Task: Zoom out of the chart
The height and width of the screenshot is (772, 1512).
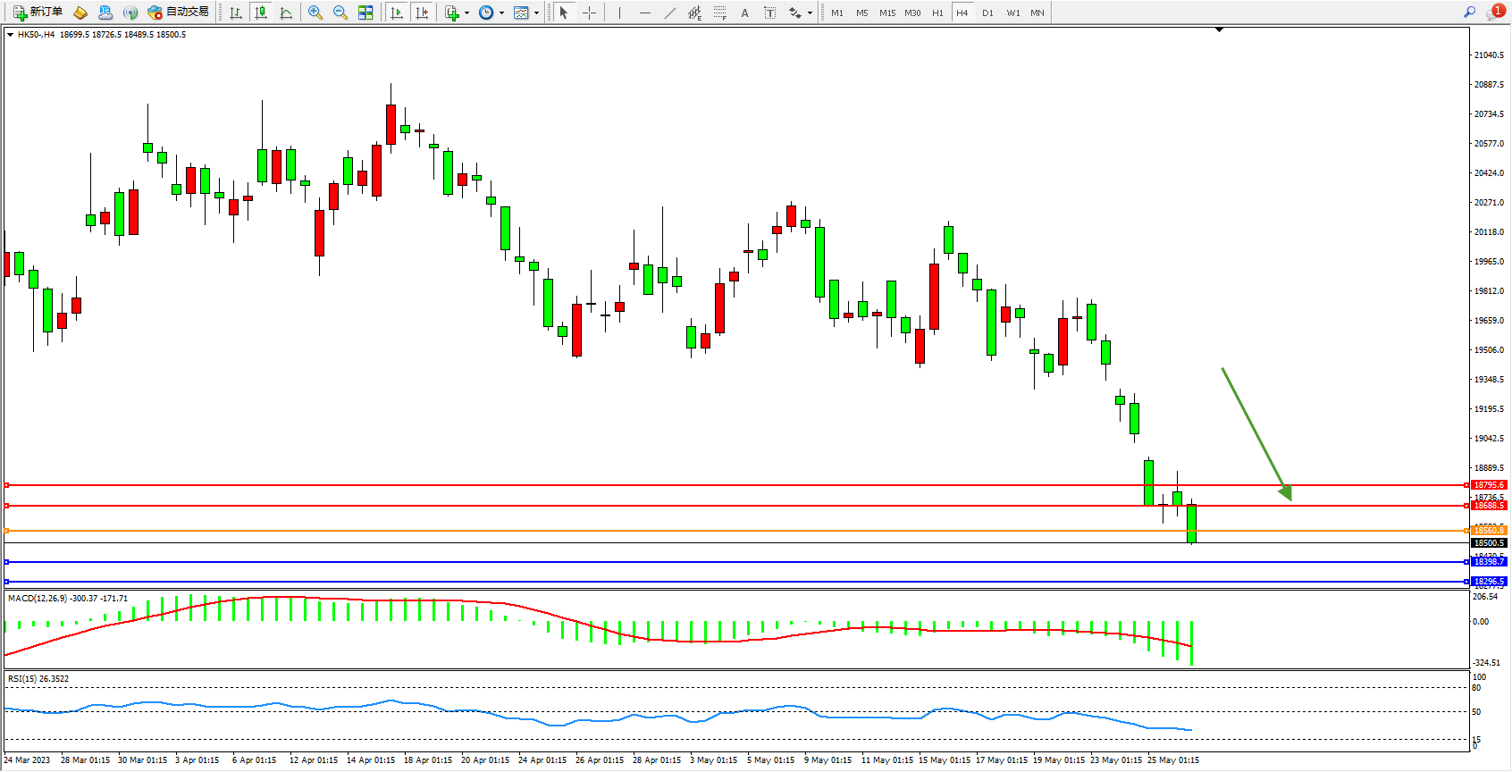Action: tap(340, 13)
